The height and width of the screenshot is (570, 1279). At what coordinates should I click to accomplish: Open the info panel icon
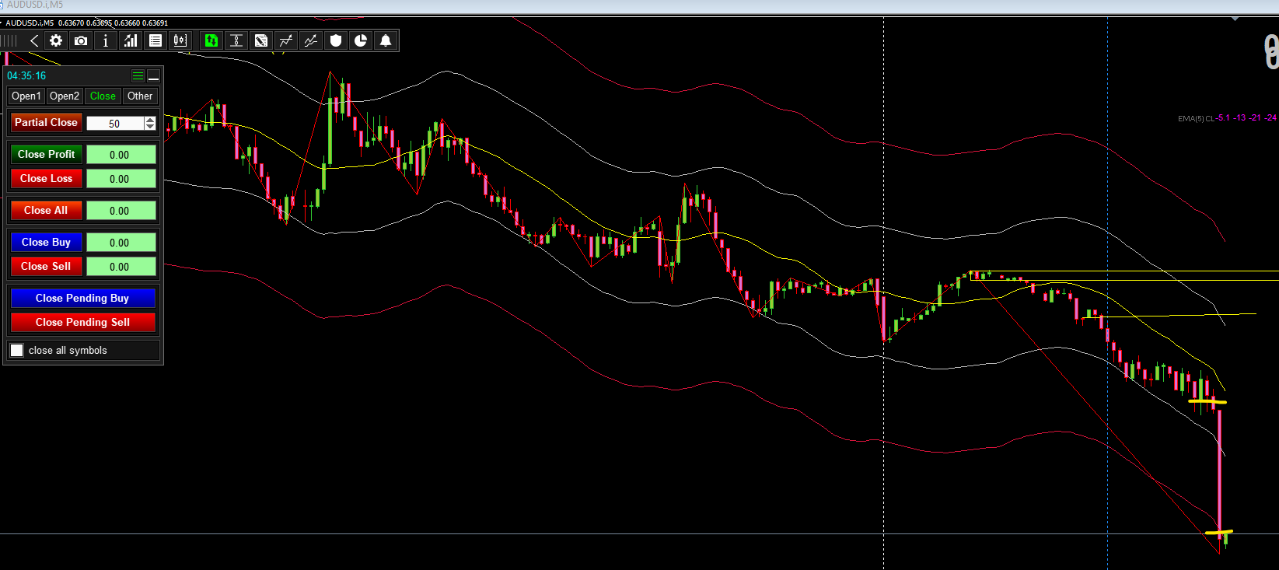106,40
